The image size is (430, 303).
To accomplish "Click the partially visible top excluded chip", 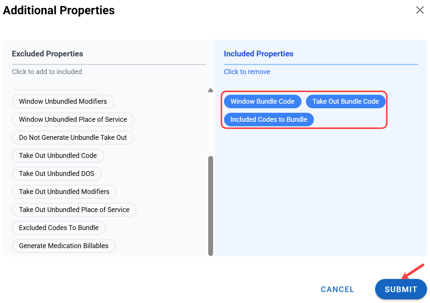I will pos(55,87).
